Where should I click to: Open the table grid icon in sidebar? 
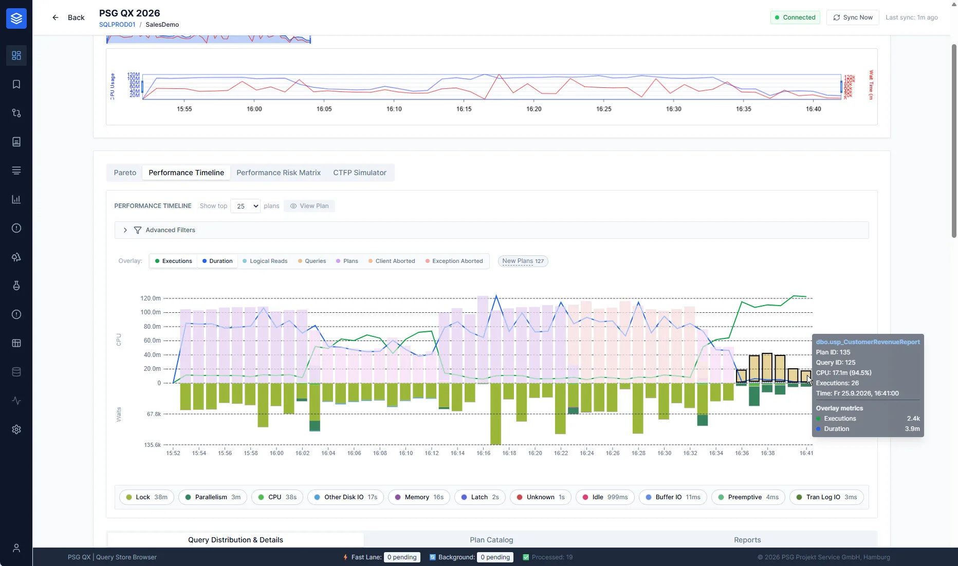tap(16, 343)
